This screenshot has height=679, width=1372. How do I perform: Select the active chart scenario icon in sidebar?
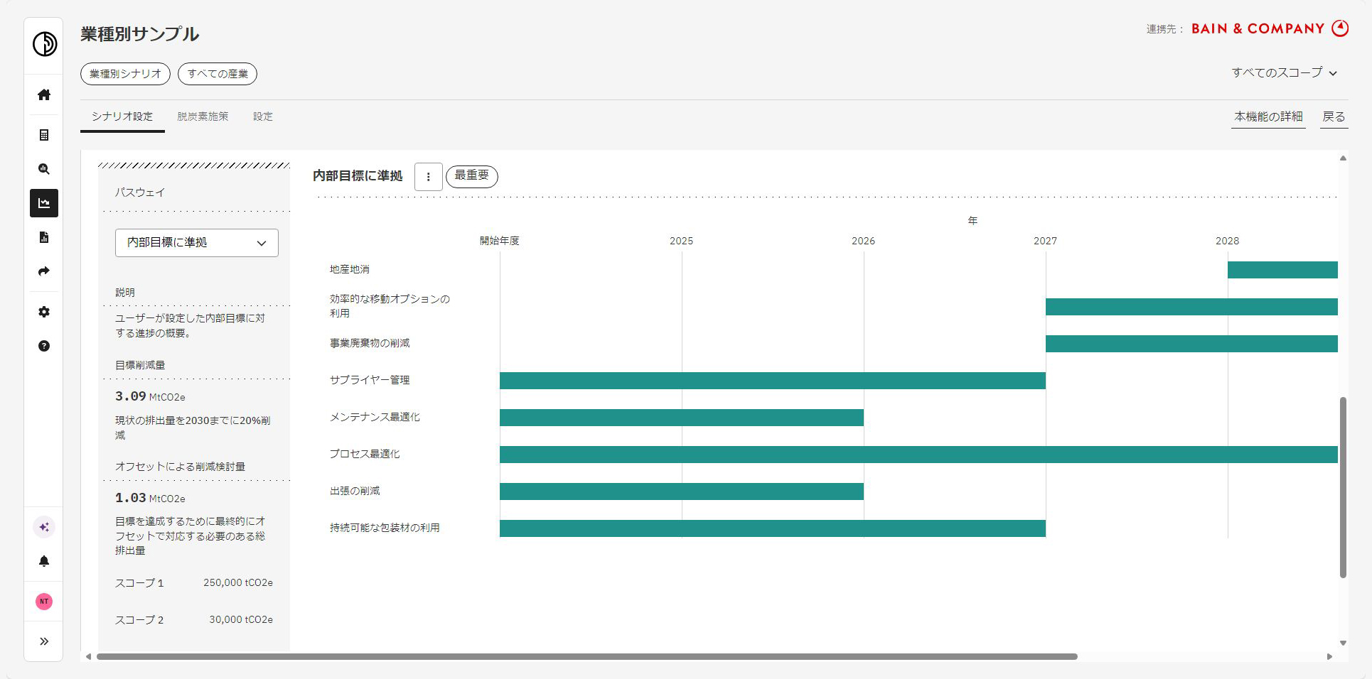pyautogui.click(x=44, y=203)
